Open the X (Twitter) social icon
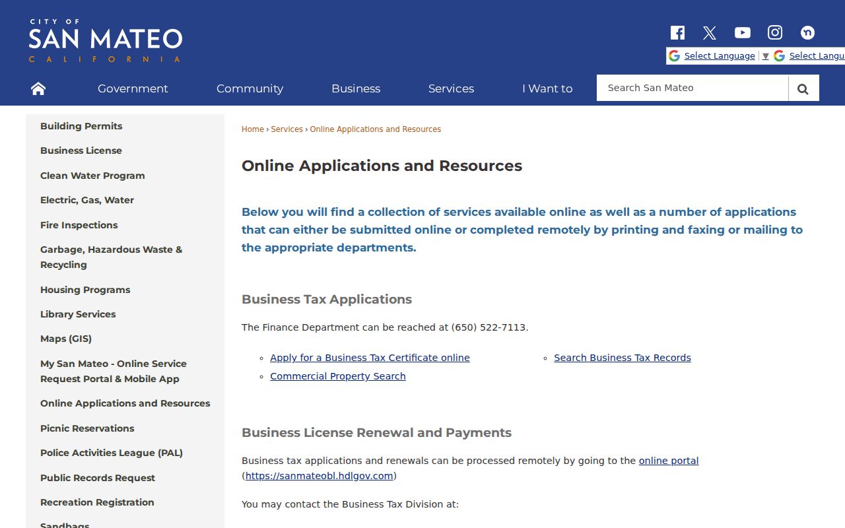This screenshot has width=845, height=528. click(710, 33)
